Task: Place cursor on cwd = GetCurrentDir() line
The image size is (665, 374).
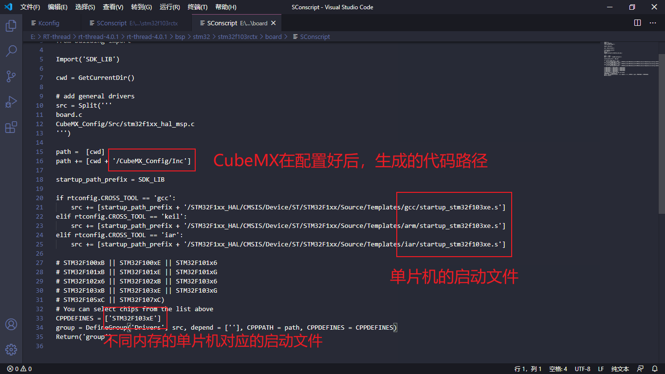Action: coord(95,77)
